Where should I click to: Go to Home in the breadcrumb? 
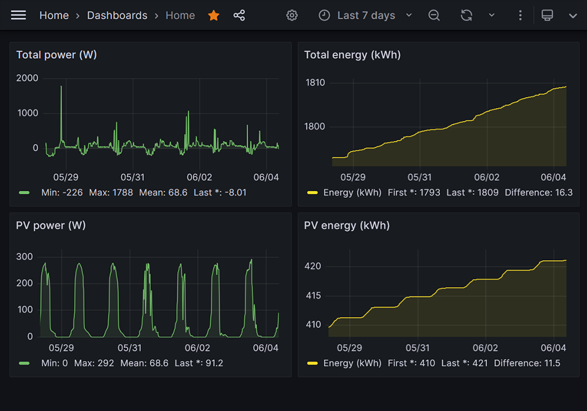point(54,16)
